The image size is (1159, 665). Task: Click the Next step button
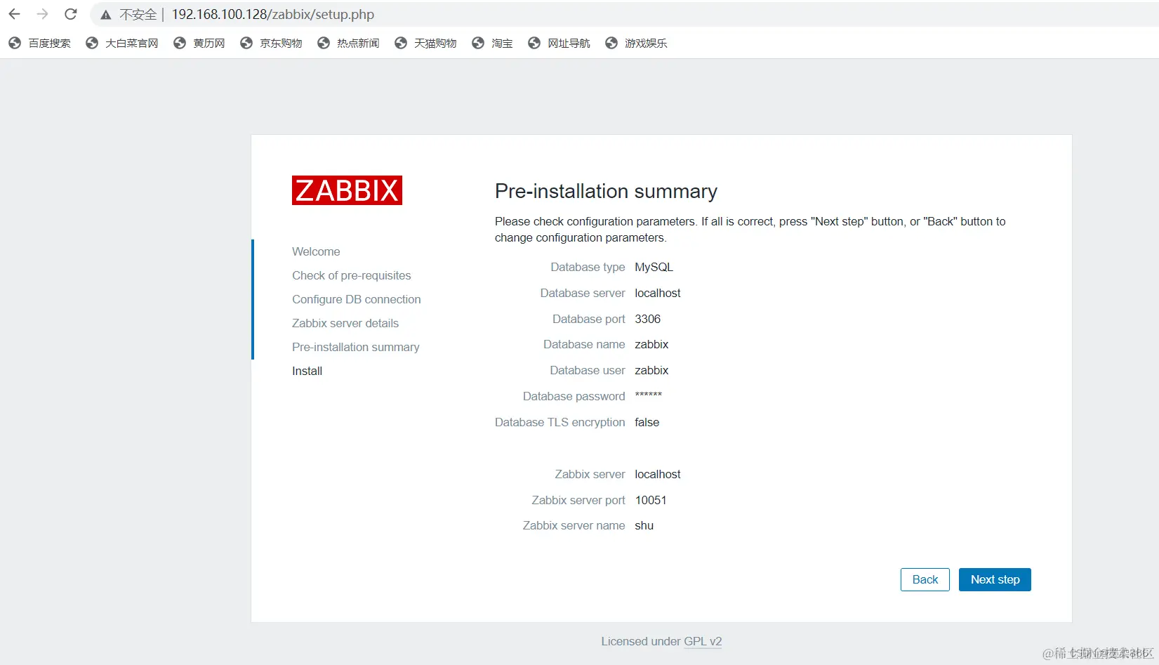coord(995,579)
